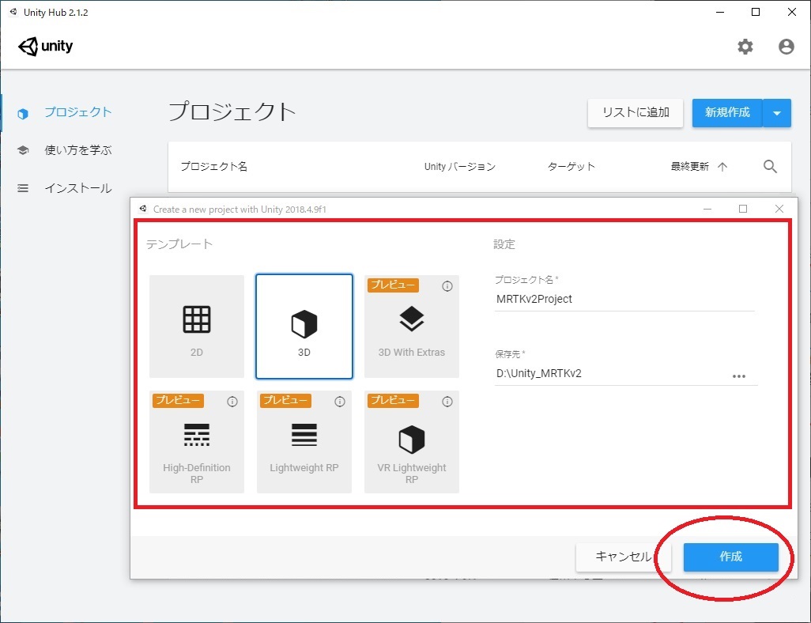
Task: Click the Unity logo in header
Action: (x=46, y=47)
